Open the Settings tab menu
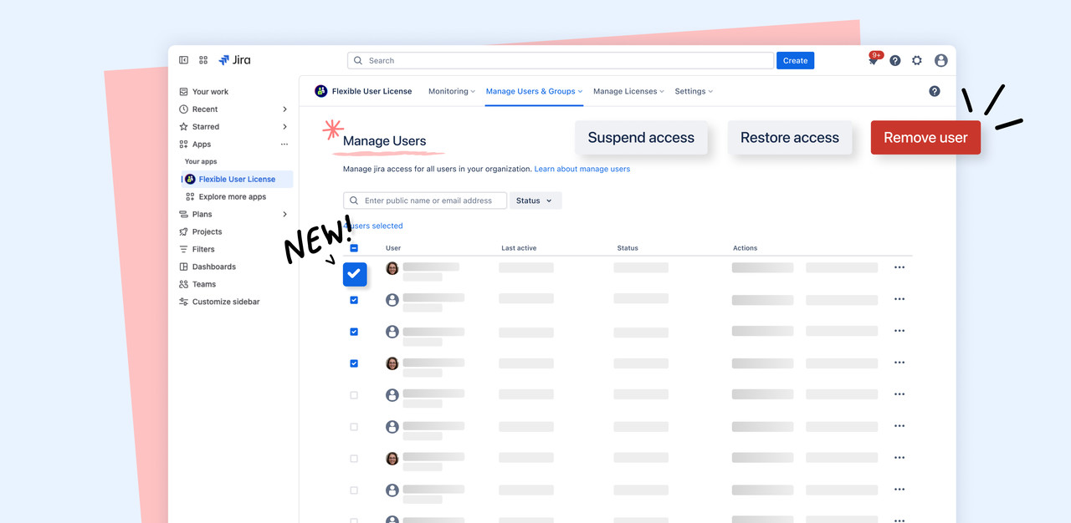Viewport: 1071px width, 523px height. click(694, 91)
